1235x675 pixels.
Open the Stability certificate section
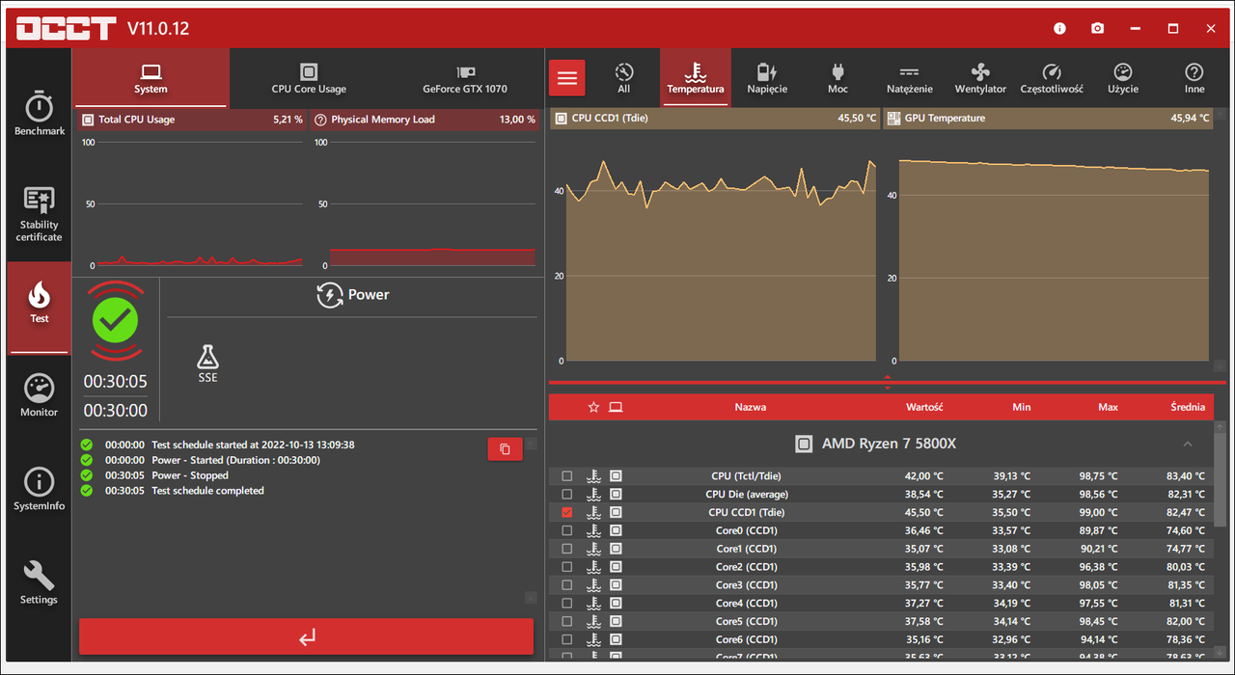39,214
